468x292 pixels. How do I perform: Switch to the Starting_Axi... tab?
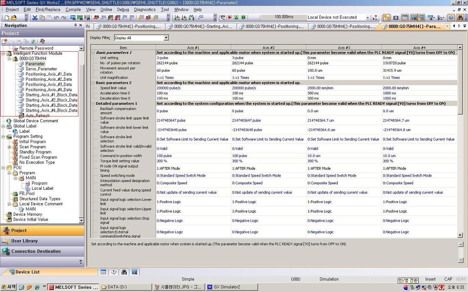click(x=201, y=26)
